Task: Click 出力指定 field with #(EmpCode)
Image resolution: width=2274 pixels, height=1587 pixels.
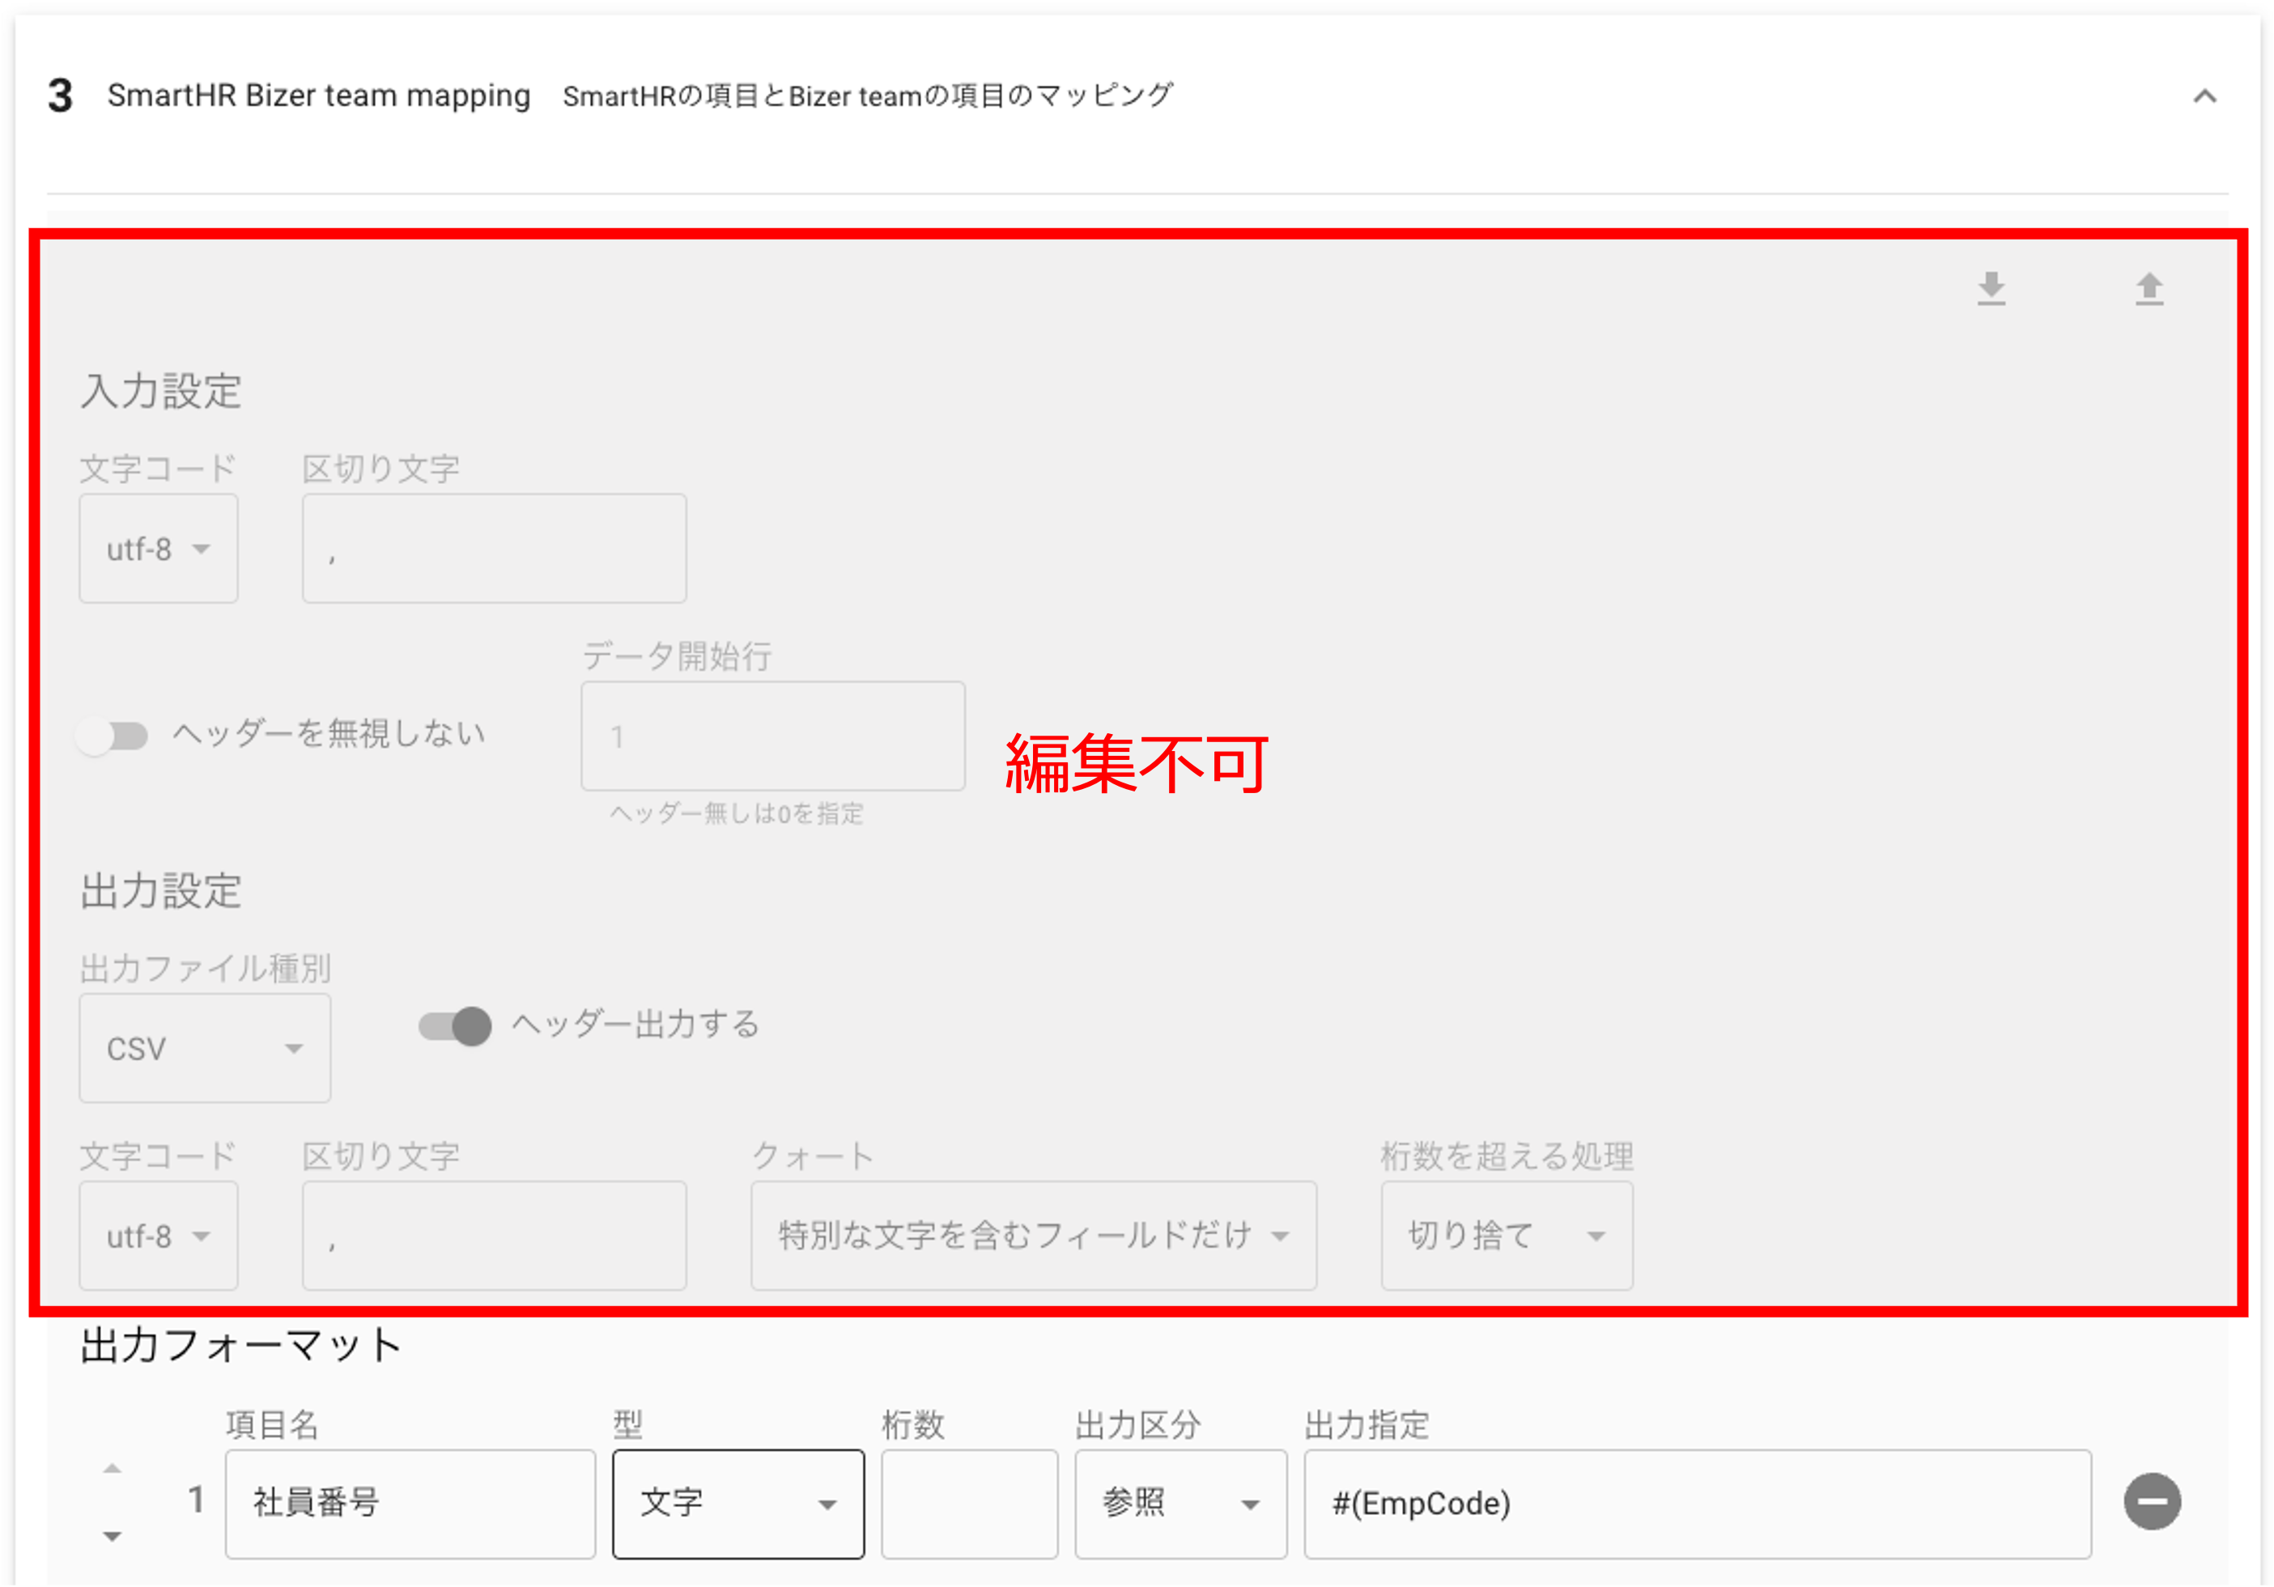Action: 1697,1504
